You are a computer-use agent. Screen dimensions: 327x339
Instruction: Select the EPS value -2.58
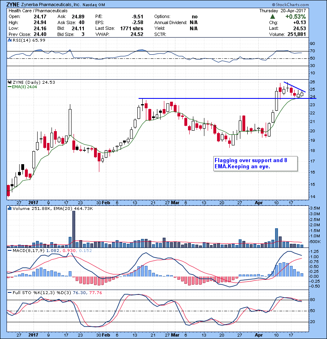(x=137, y=22)
